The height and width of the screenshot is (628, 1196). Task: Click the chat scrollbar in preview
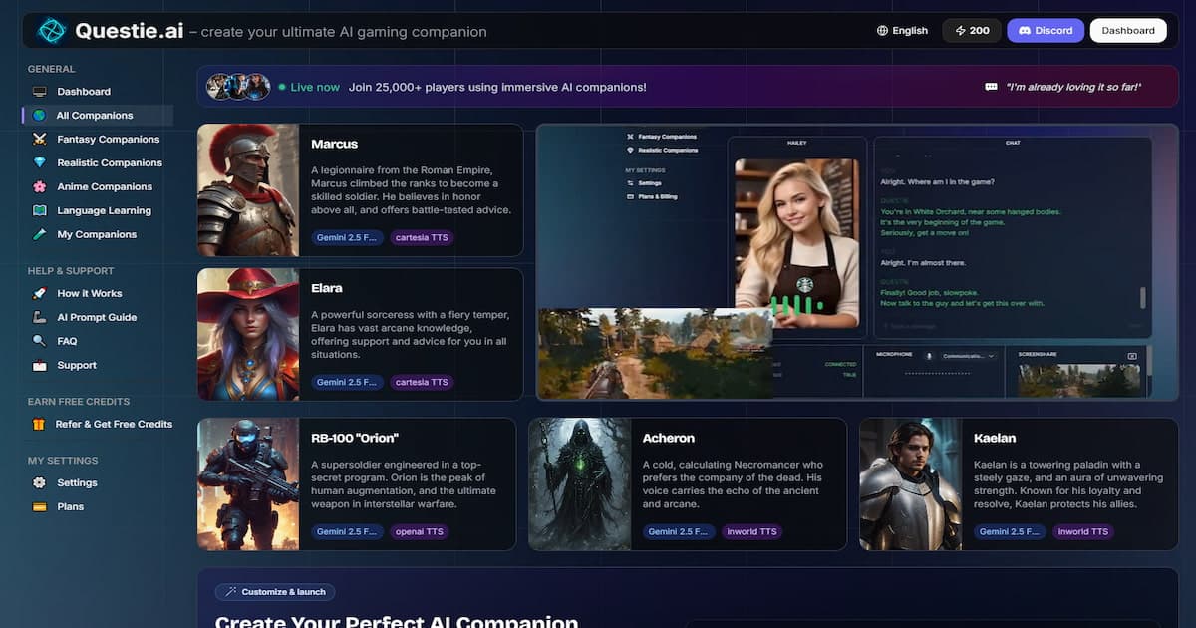(x=1143, y=298)
